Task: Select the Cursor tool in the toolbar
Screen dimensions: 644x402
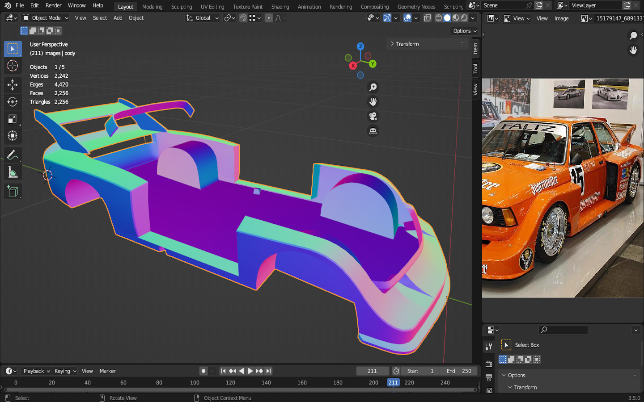Action: tap(13, 66)
